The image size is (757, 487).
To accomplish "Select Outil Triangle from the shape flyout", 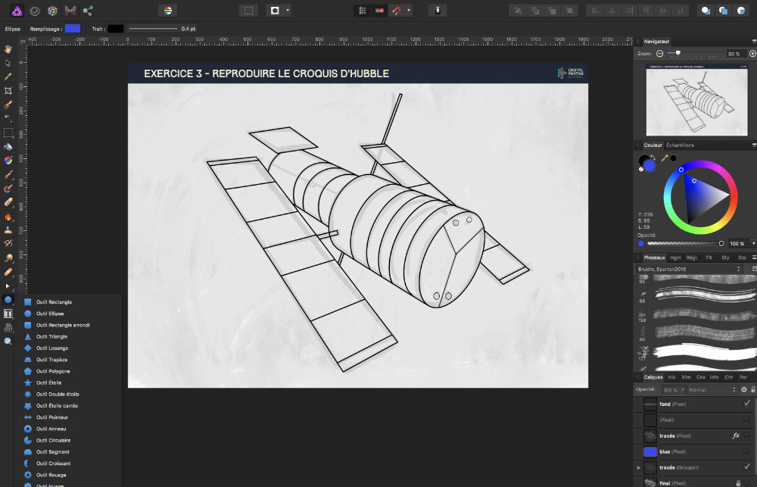I will 53,336.
